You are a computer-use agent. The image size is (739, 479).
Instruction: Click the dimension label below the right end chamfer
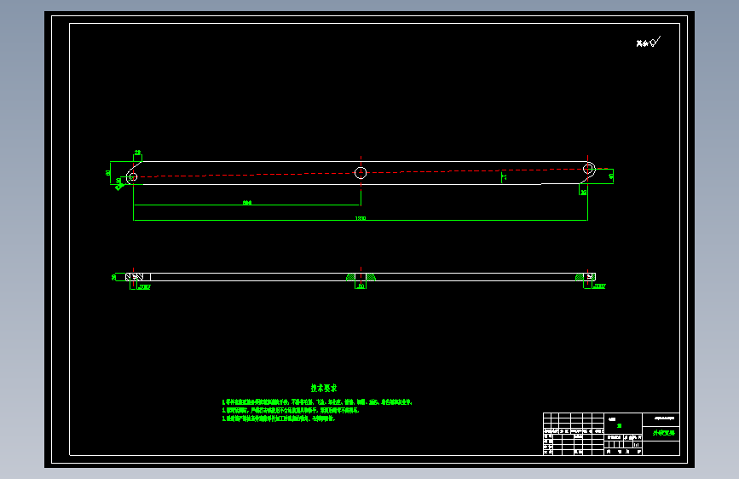point(584,192)
